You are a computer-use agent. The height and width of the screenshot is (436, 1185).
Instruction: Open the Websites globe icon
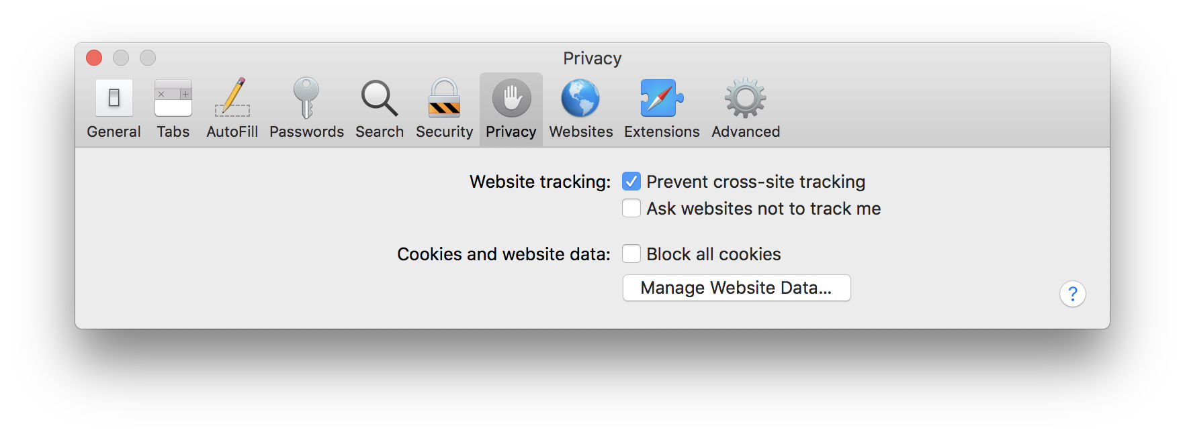(580, 107)
